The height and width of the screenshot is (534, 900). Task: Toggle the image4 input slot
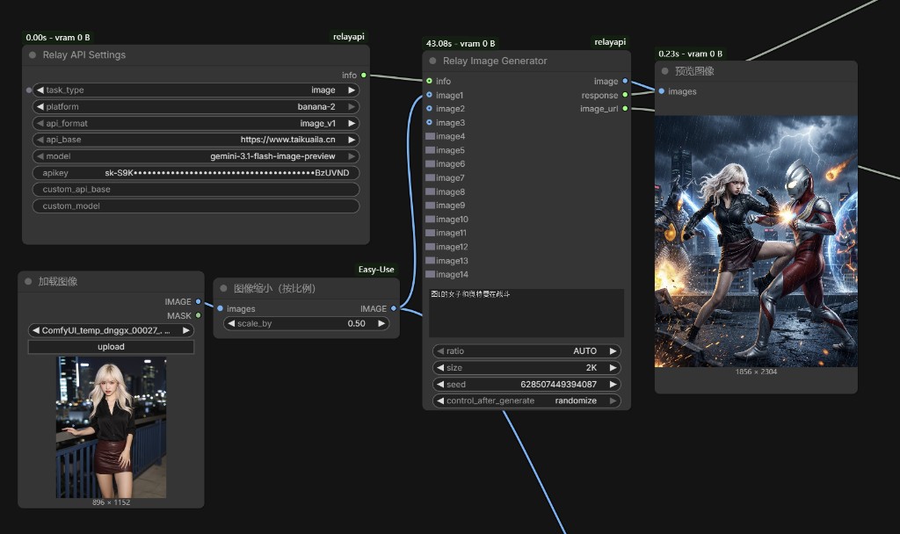430,136
